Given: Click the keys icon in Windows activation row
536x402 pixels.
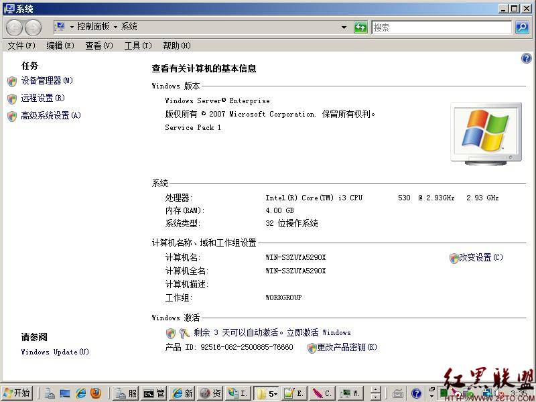Looking at the screenshot, I should click(185, 333).
